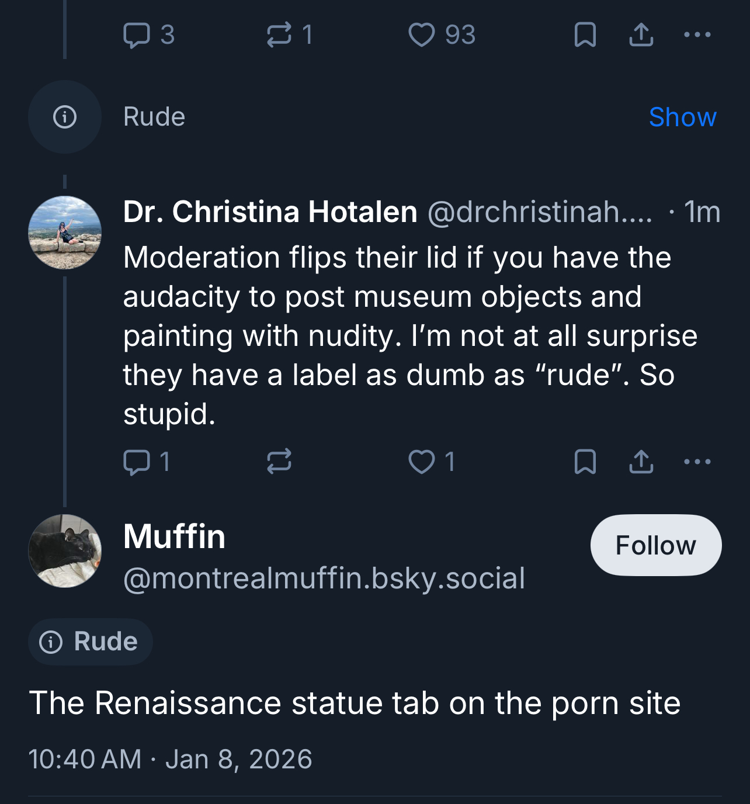Repost the top post with 1 repost
The height and width of the screenshot is (804, 750).
[x=279, y=35]
